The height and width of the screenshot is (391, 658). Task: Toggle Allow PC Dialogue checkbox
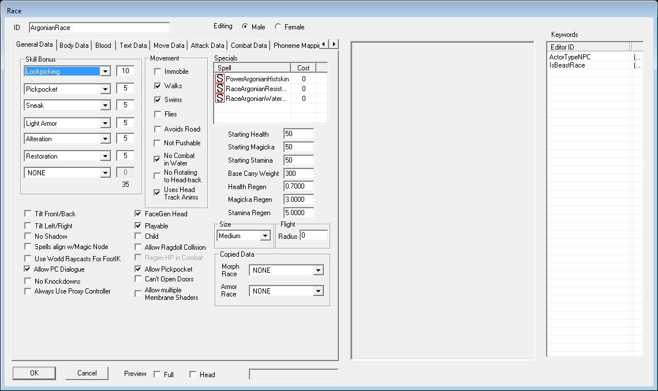click(27, 269)
